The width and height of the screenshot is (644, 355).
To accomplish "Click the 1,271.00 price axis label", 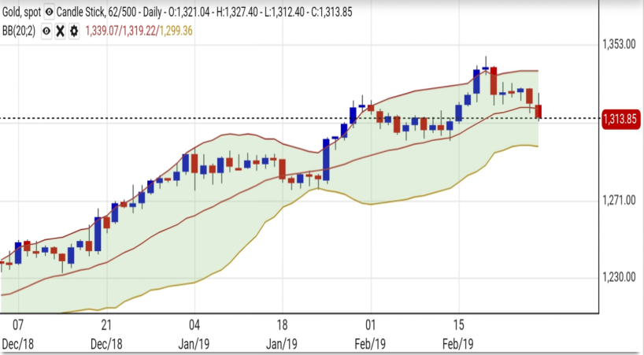I will click(619, 201).
